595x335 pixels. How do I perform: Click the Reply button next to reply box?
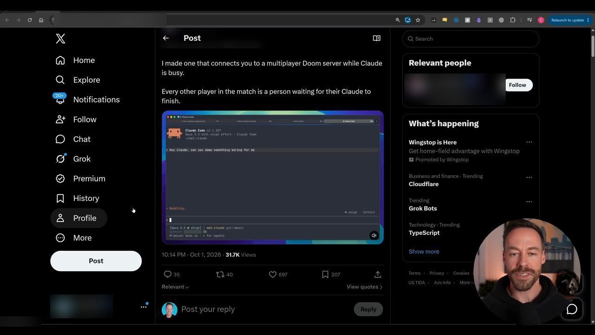point(368,309)
